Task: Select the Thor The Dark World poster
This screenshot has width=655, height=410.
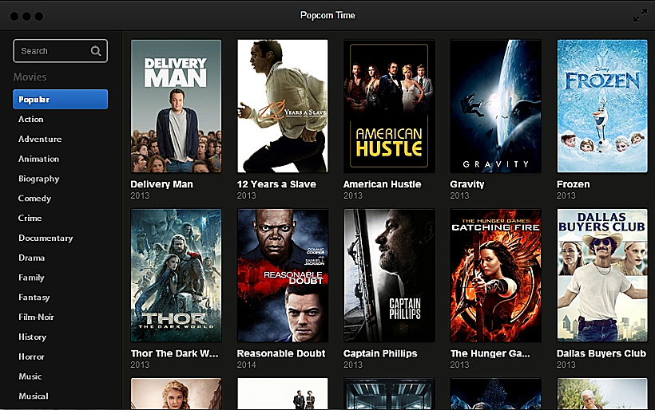Action: pyautogui.click(x=176, y=275)
